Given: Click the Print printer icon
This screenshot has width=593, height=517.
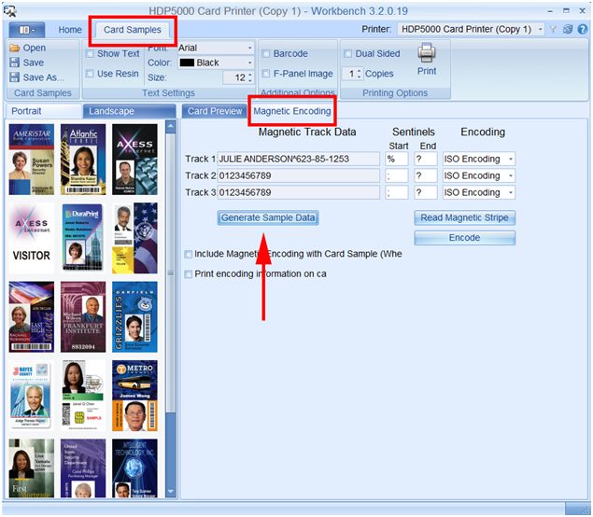Looking at the screenshot, I should pos(427,53).
